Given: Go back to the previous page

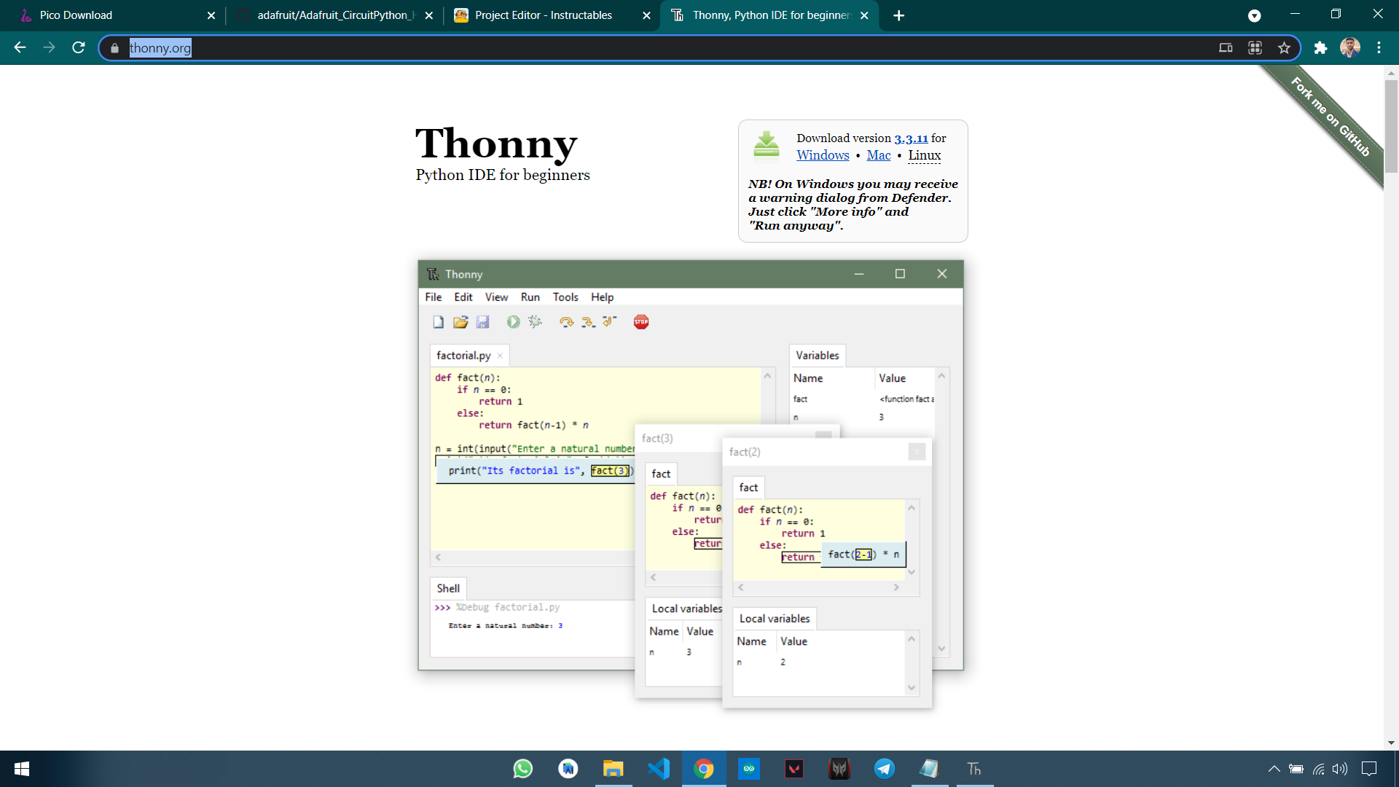Looking at the screenshot, I should coord(20,47).
